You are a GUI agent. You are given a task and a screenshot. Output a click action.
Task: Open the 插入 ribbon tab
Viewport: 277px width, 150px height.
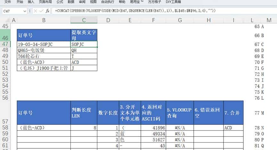pos(31,2)
